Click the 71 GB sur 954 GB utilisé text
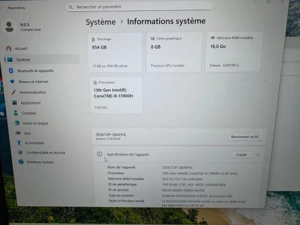 [110, 66]
